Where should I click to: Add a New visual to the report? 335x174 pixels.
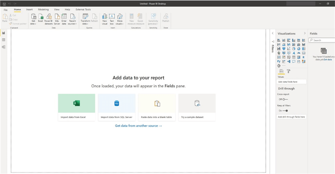tap(105, 19)
